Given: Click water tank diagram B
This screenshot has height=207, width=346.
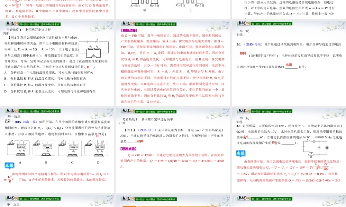Looking at the screenshot, I should [44, 148].
